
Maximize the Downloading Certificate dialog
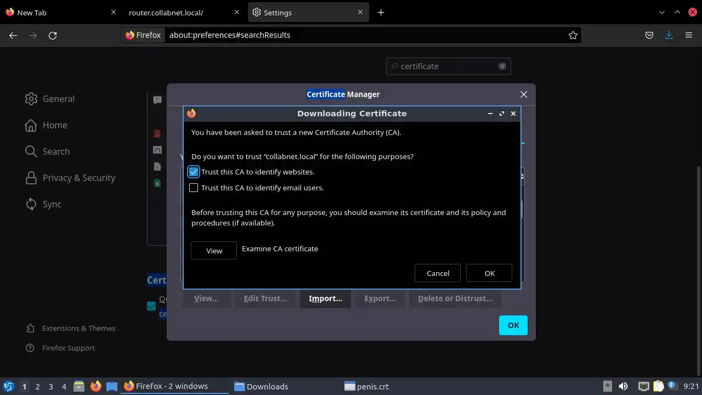pos(502,114)
